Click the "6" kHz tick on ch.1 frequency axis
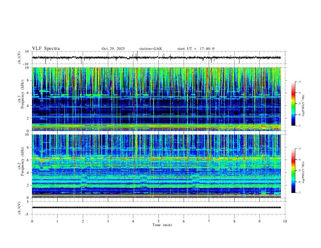Screen dimensions: 321x248 click(28, 93)
